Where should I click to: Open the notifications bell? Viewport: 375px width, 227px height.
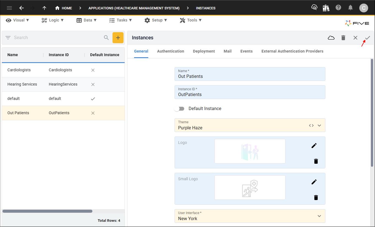(x=350, y=8)
